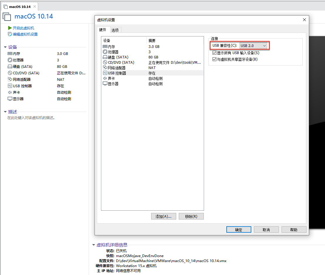Viewport: 325px width, 275px height.
Task: Select the 声卡 row in the dialog list
Action: (x=153, y=78)
